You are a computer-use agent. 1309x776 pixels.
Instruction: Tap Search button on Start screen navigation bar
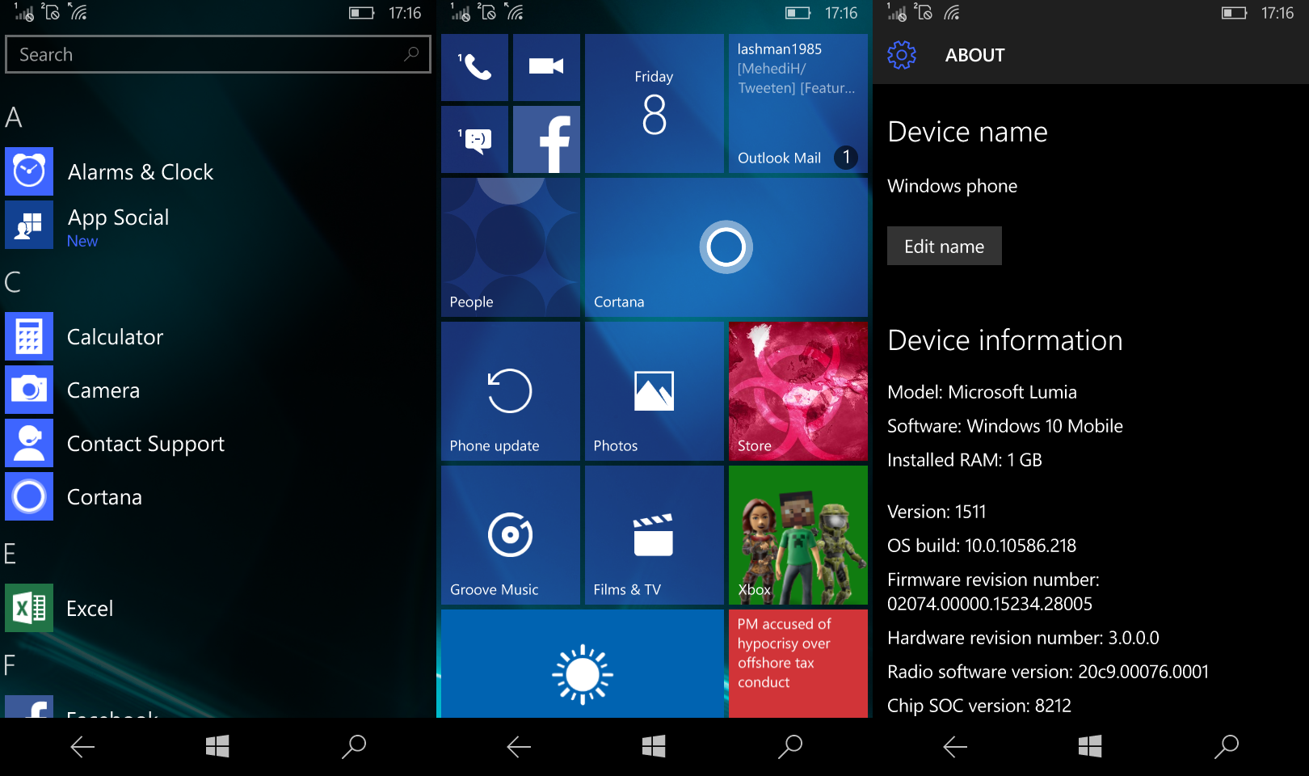click(x=790, y=747)
